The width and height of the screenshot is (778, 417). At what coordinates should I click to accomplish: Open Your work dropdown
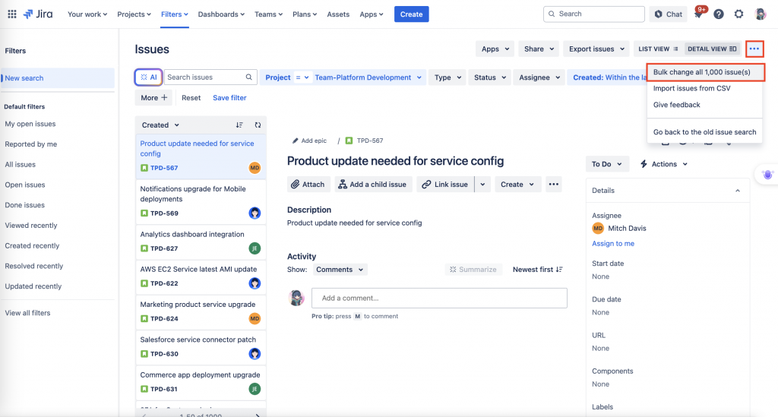[87, 14]
